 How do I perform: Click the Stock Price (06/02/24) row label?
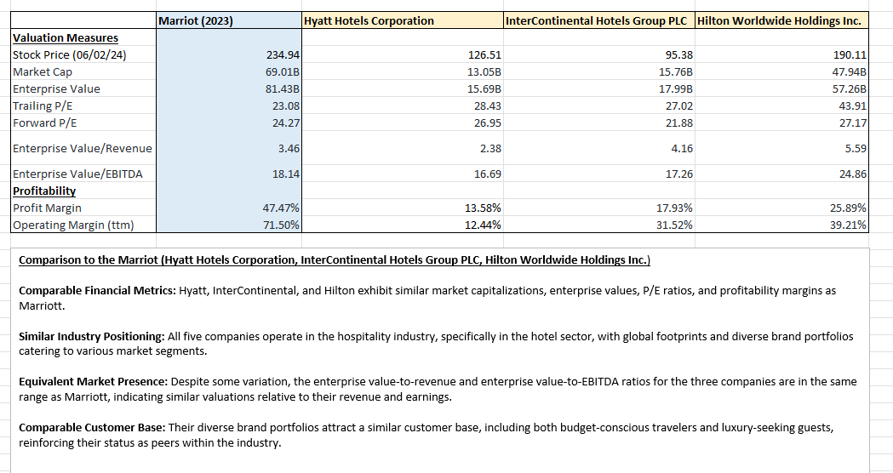pos(83,54)
